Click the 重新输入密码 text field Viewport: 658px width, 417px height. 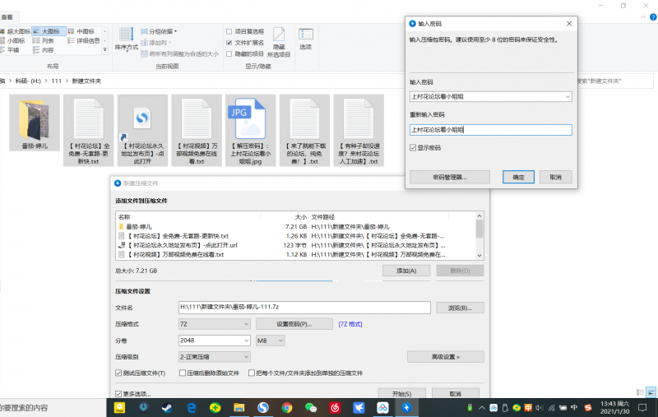click(490, 130)
